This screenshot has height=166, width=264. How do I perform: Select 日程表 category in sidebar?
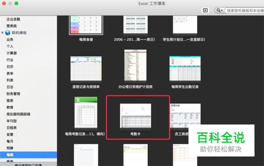tap(11, 128)
